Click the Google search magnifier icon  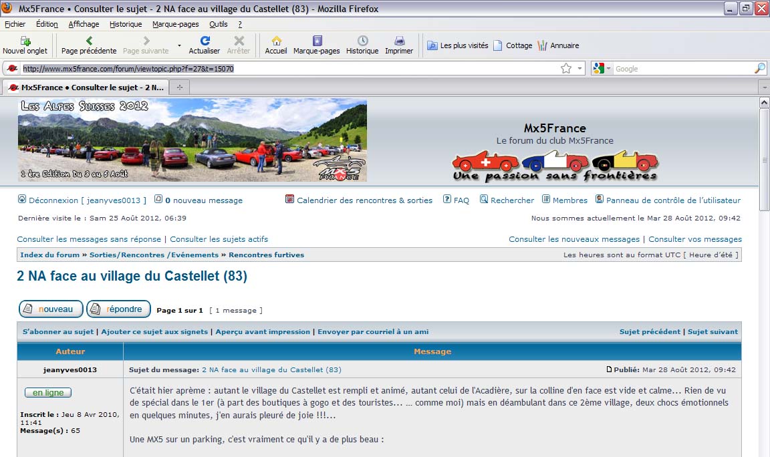759,68
